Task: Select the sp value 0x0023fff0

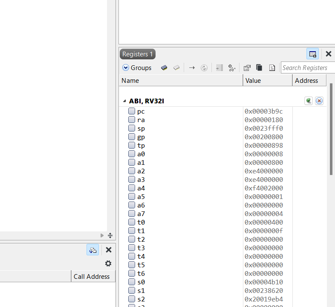Action: [x=264, y=129]
